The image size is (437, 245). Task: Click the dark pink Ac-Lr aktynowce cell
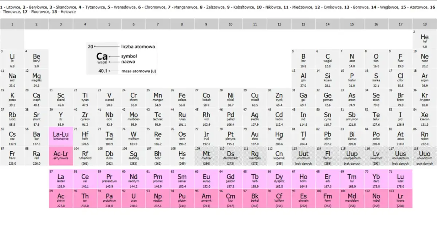pyautogui.click(x=61, y=156)
